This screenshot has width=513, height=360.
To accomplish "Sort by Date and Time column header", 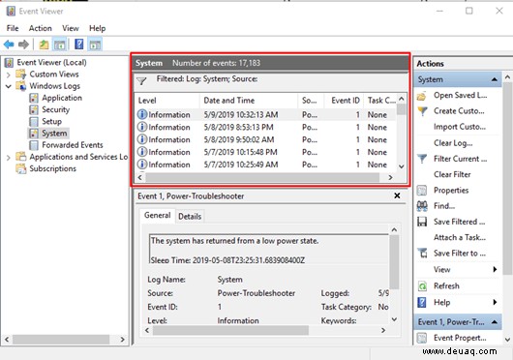I will tap(249, 101).
